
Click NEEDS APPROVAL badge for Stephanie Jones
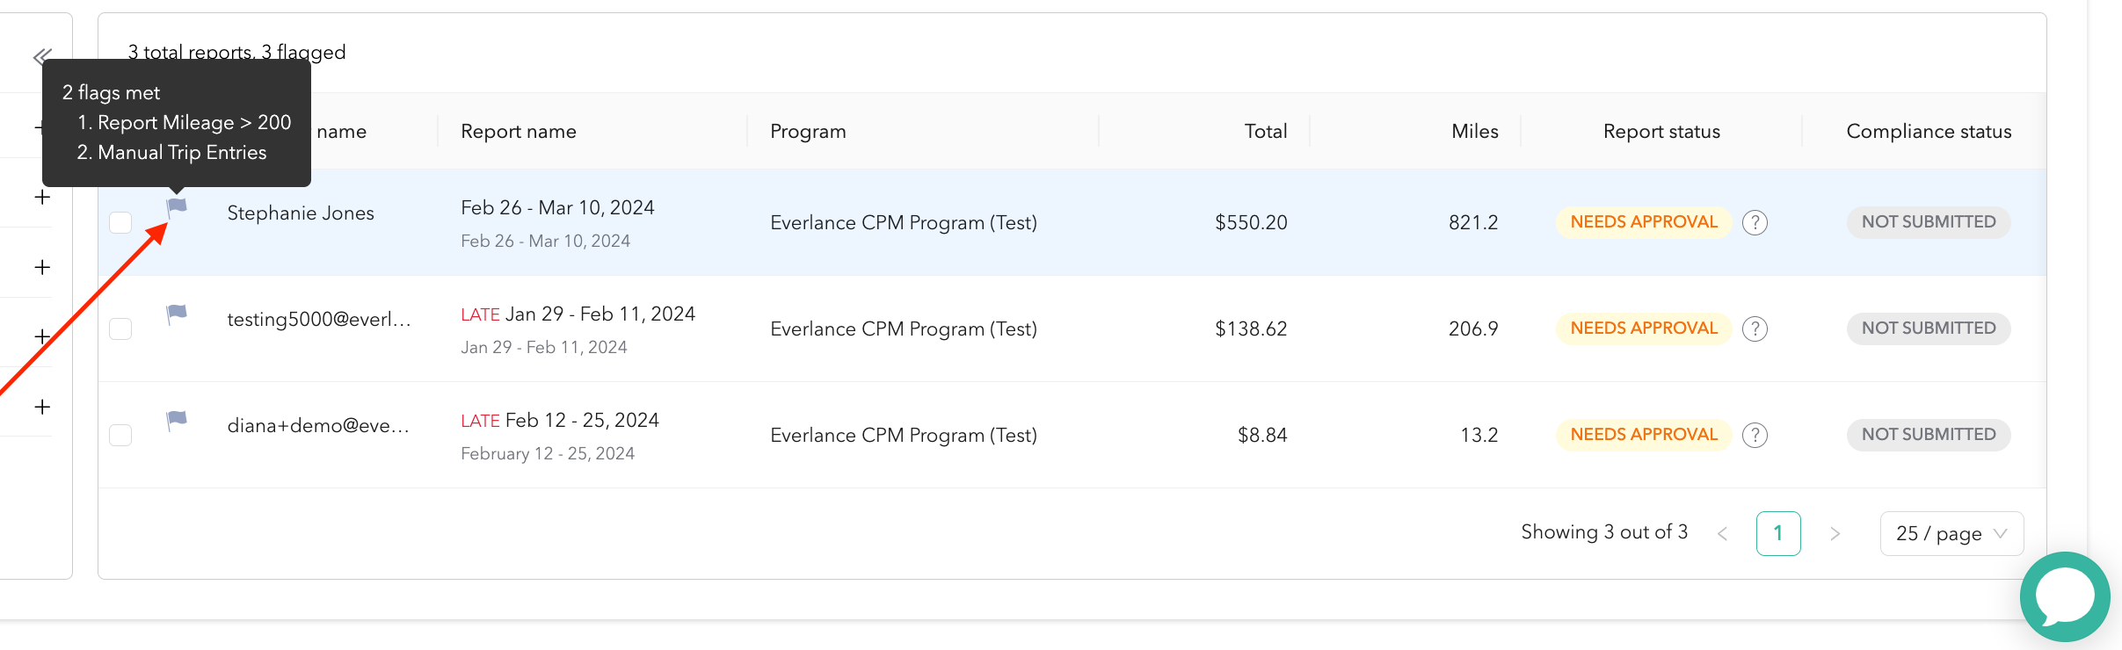pyautogui.click(x=1644, y=222)
